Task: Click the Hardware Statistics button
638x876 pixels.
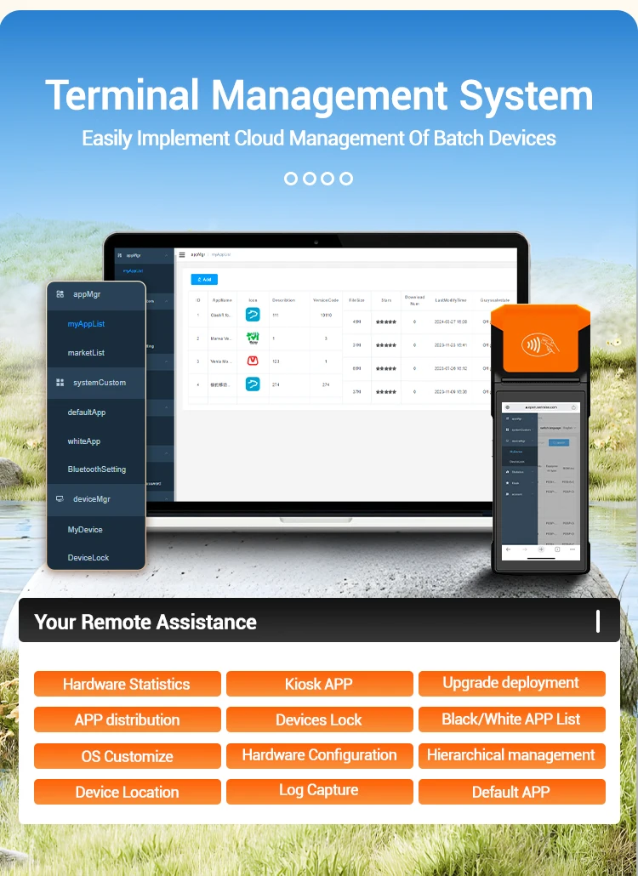Action: [128, 684]
